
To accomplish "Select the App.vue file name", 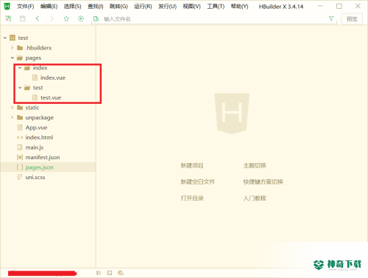I will point(36,128).
